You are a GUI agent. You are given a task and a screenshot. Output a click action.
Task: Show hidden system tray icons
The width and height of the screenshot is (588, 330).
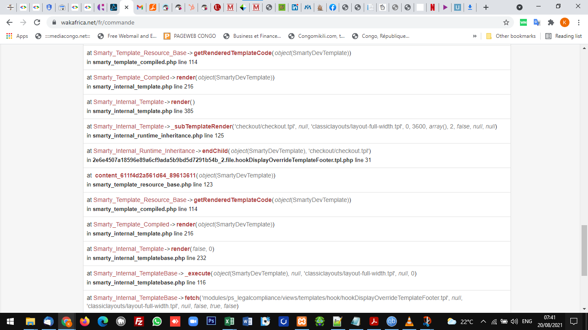pyautogui.click(x=483, y=321)
